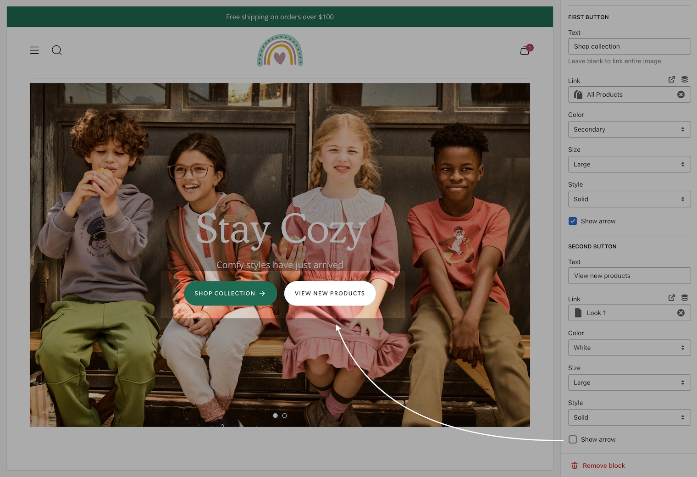The height and width of the screenshot is (477, 697).
Task: Expand second button Size dropdown
Action: (629, 383)
